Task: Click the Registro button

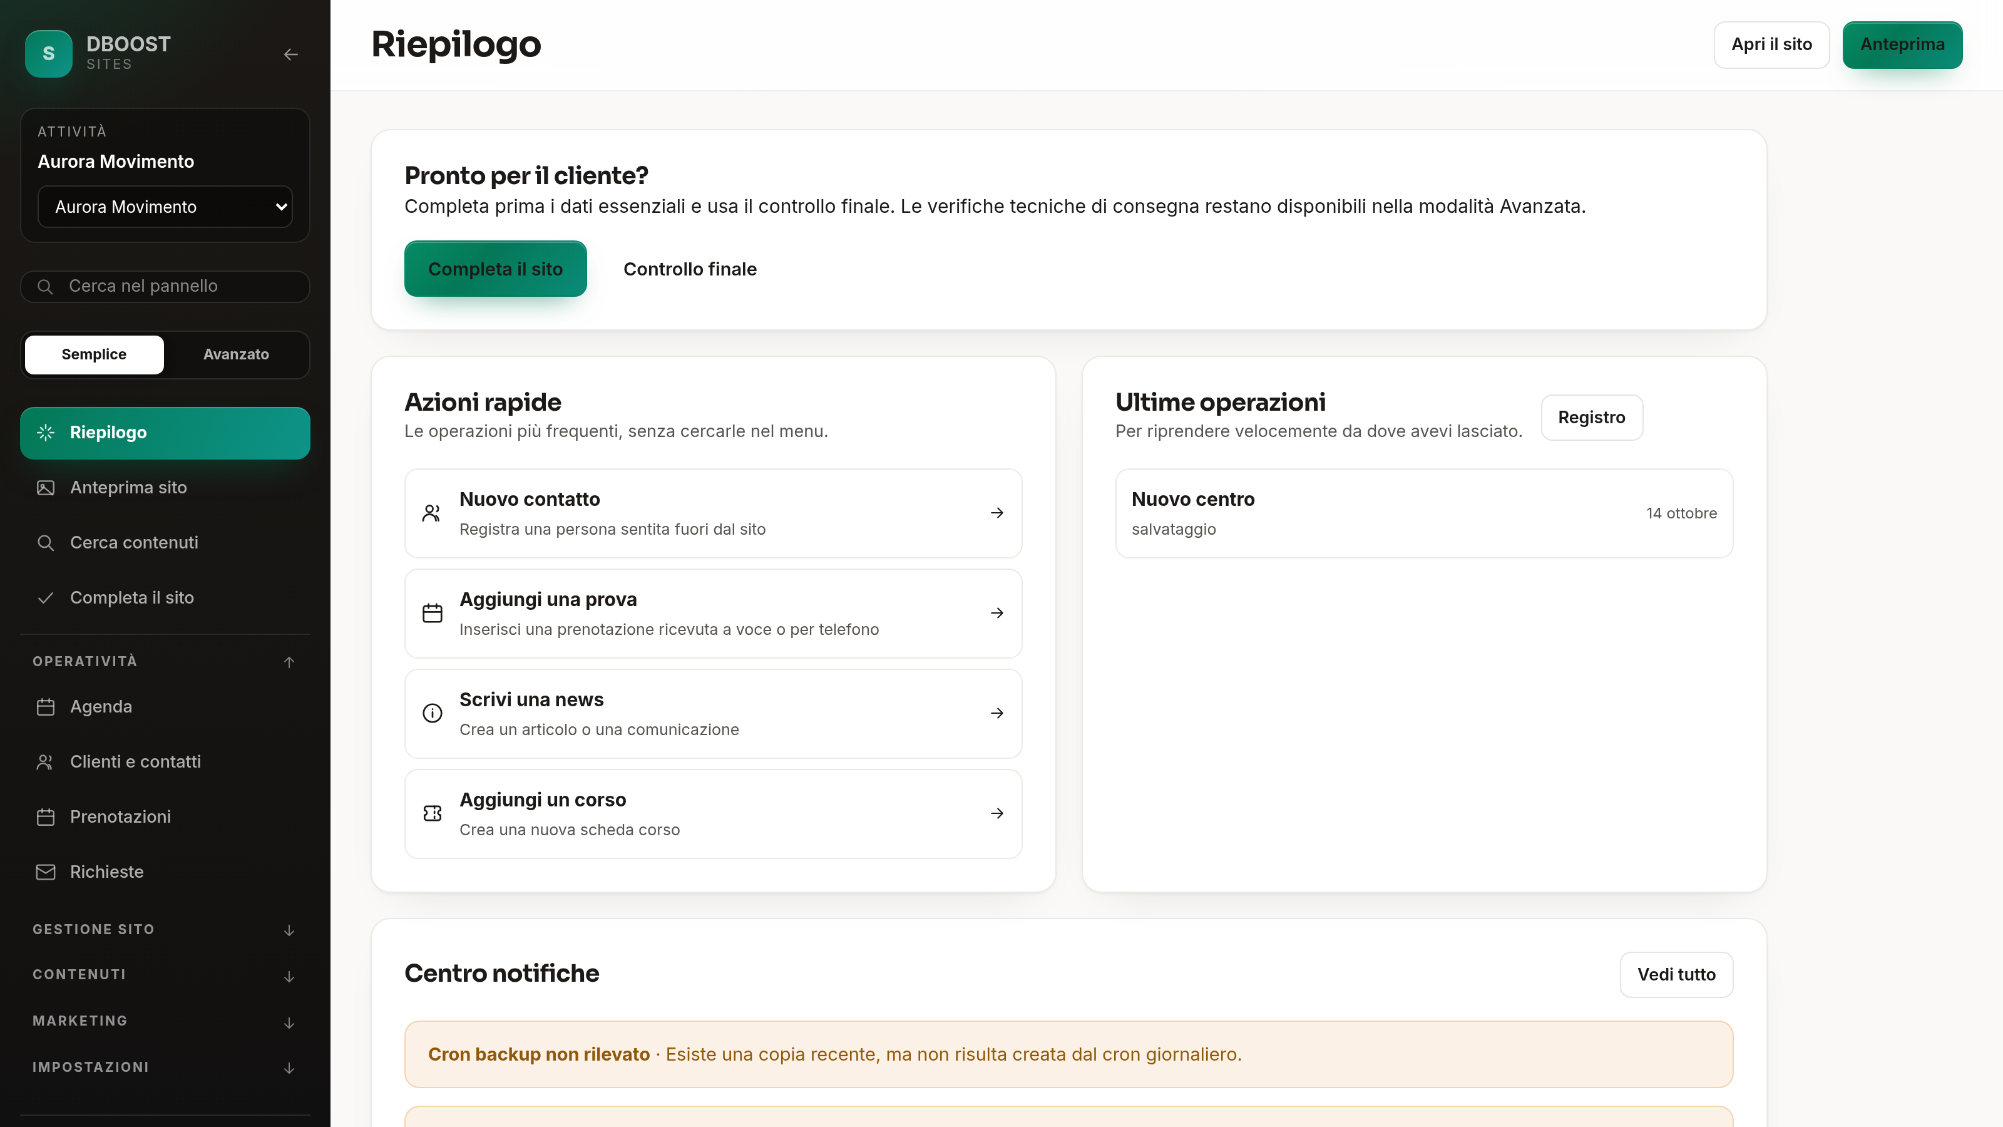Action: coord(1592,418)
